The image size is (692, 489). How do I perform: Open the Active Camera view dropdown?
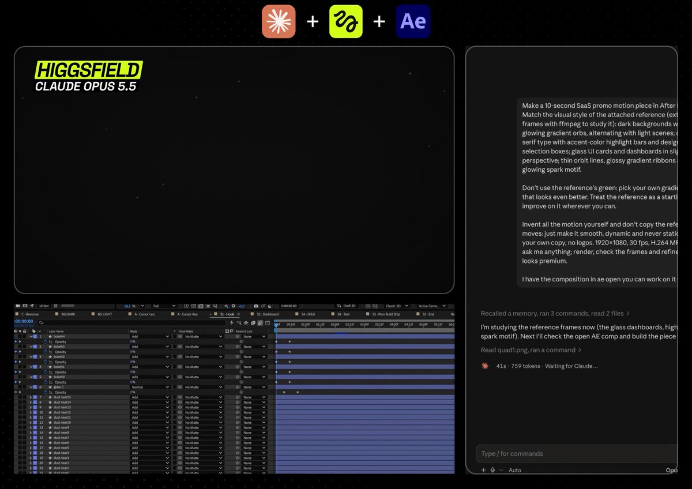431,306
